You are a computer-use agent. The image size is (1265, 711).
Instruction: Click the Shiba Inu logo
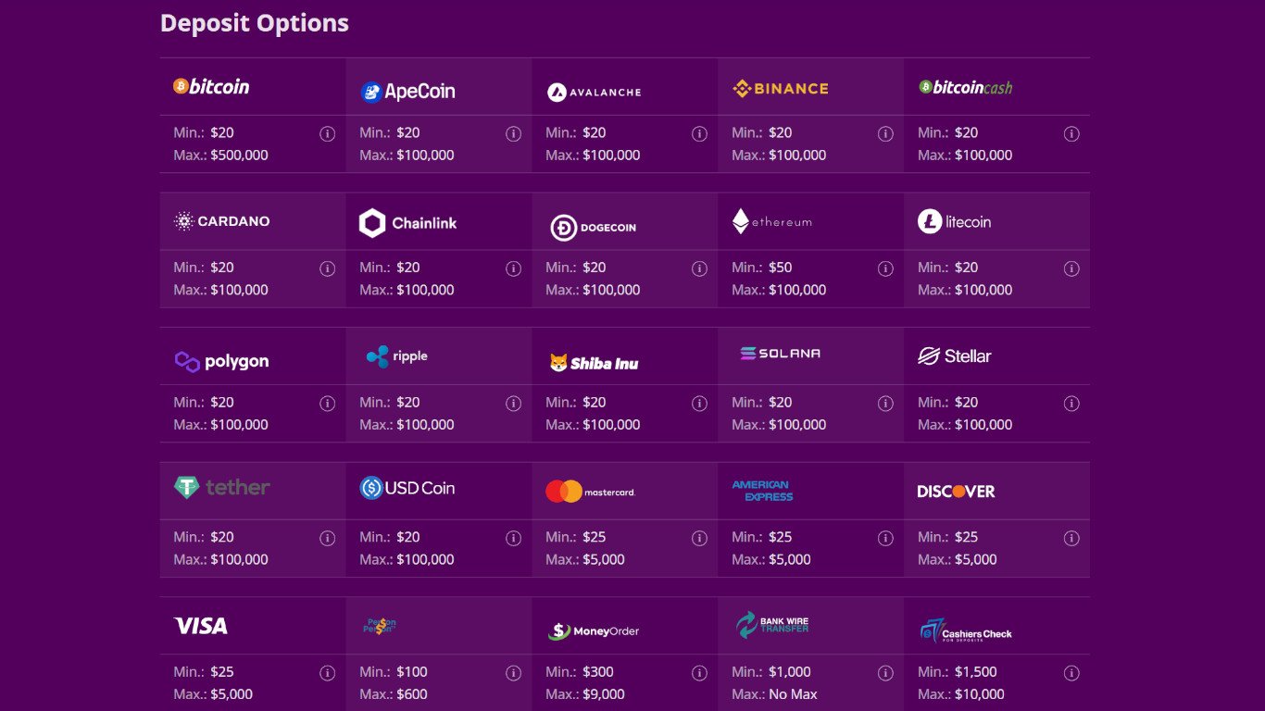[594, 363]
